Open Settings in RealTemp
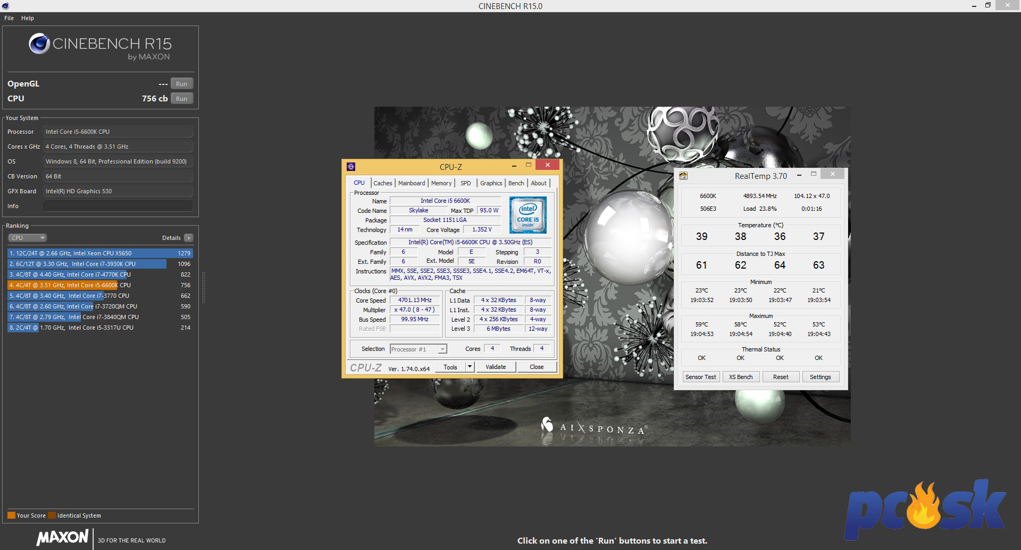The image size is (1021, 550). (820, 377)
